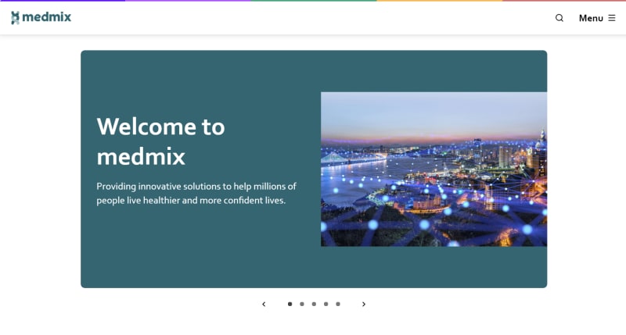
Task: Jump to fifth carousel slide dot
Action: [338, 304]
